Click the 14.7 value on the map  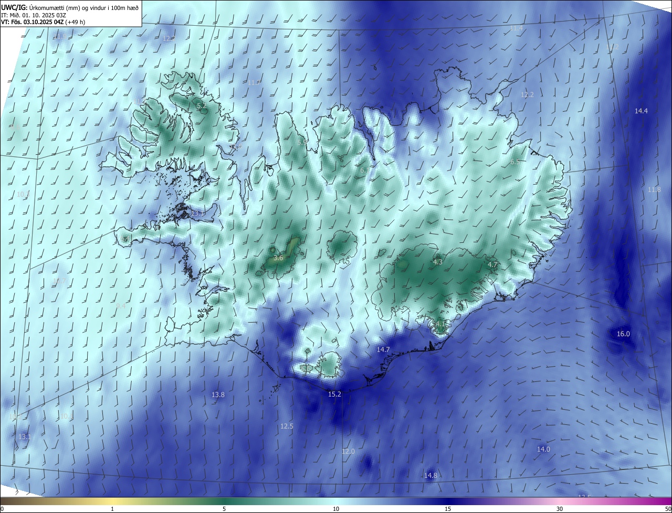click(383, 350)
